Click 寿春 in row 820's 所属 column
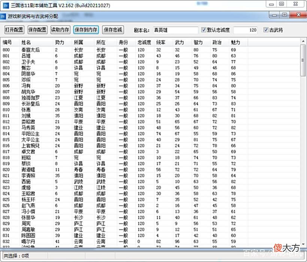Screen dimensions: 307x262 79,170
